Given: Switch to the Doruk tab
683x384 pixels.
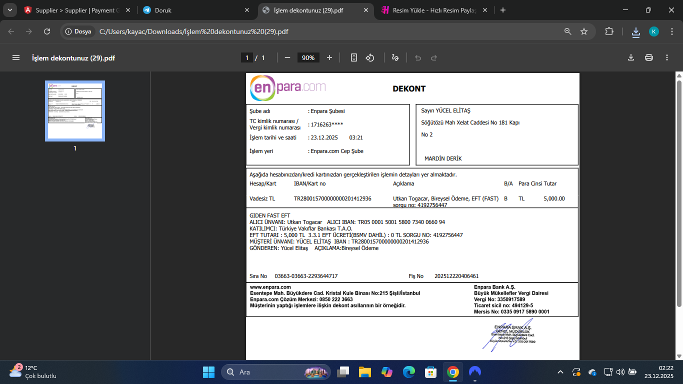Looking at the screenshot, I should pyautogui.click(x=197, y=10).
